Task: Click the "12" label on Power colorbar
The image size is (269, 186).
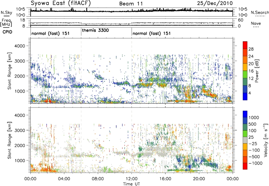Action: click(x=251, y=79)
